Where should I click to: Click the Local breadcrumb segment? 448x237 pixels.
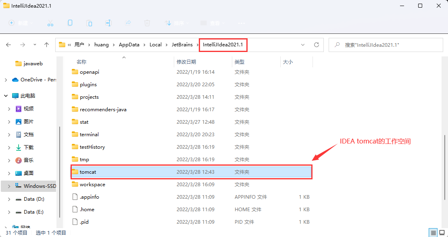tap(155, 45)
